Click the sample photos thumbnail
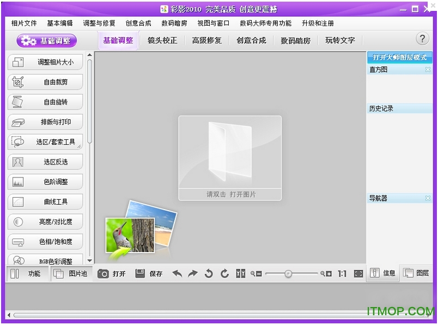The width and height of the screenshot is (438, 325). 141,230
